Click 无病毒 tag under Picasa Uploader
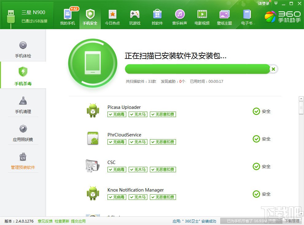The height and width of the screenshot is (225, 304). click(117, 114)
